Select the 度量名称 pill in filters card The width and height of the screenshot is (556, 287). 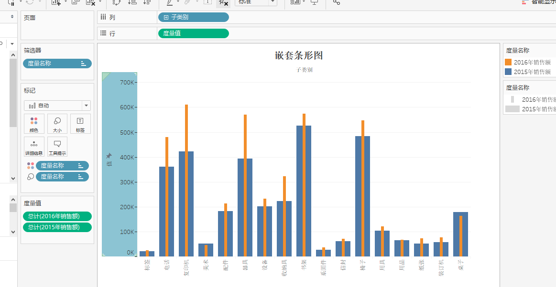tap(57, 64)
